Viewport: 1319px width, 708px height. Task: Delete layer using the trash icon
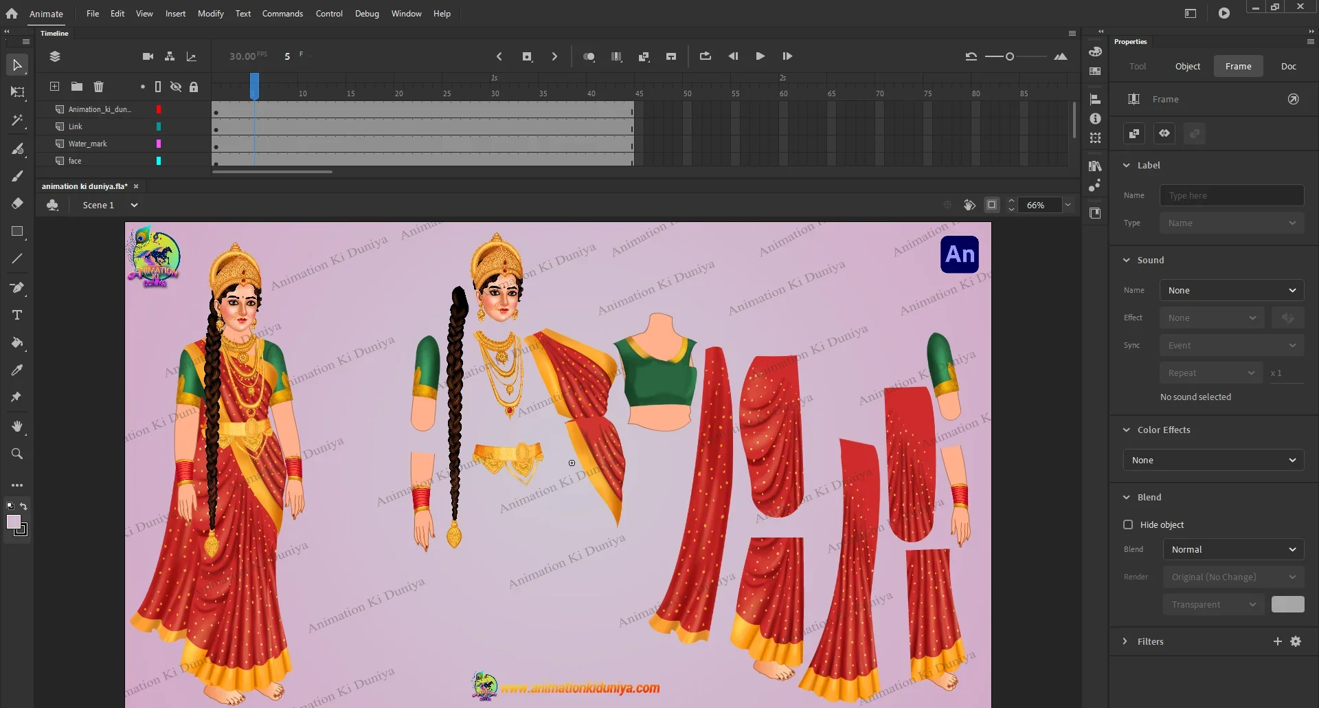tap(98, 87)
